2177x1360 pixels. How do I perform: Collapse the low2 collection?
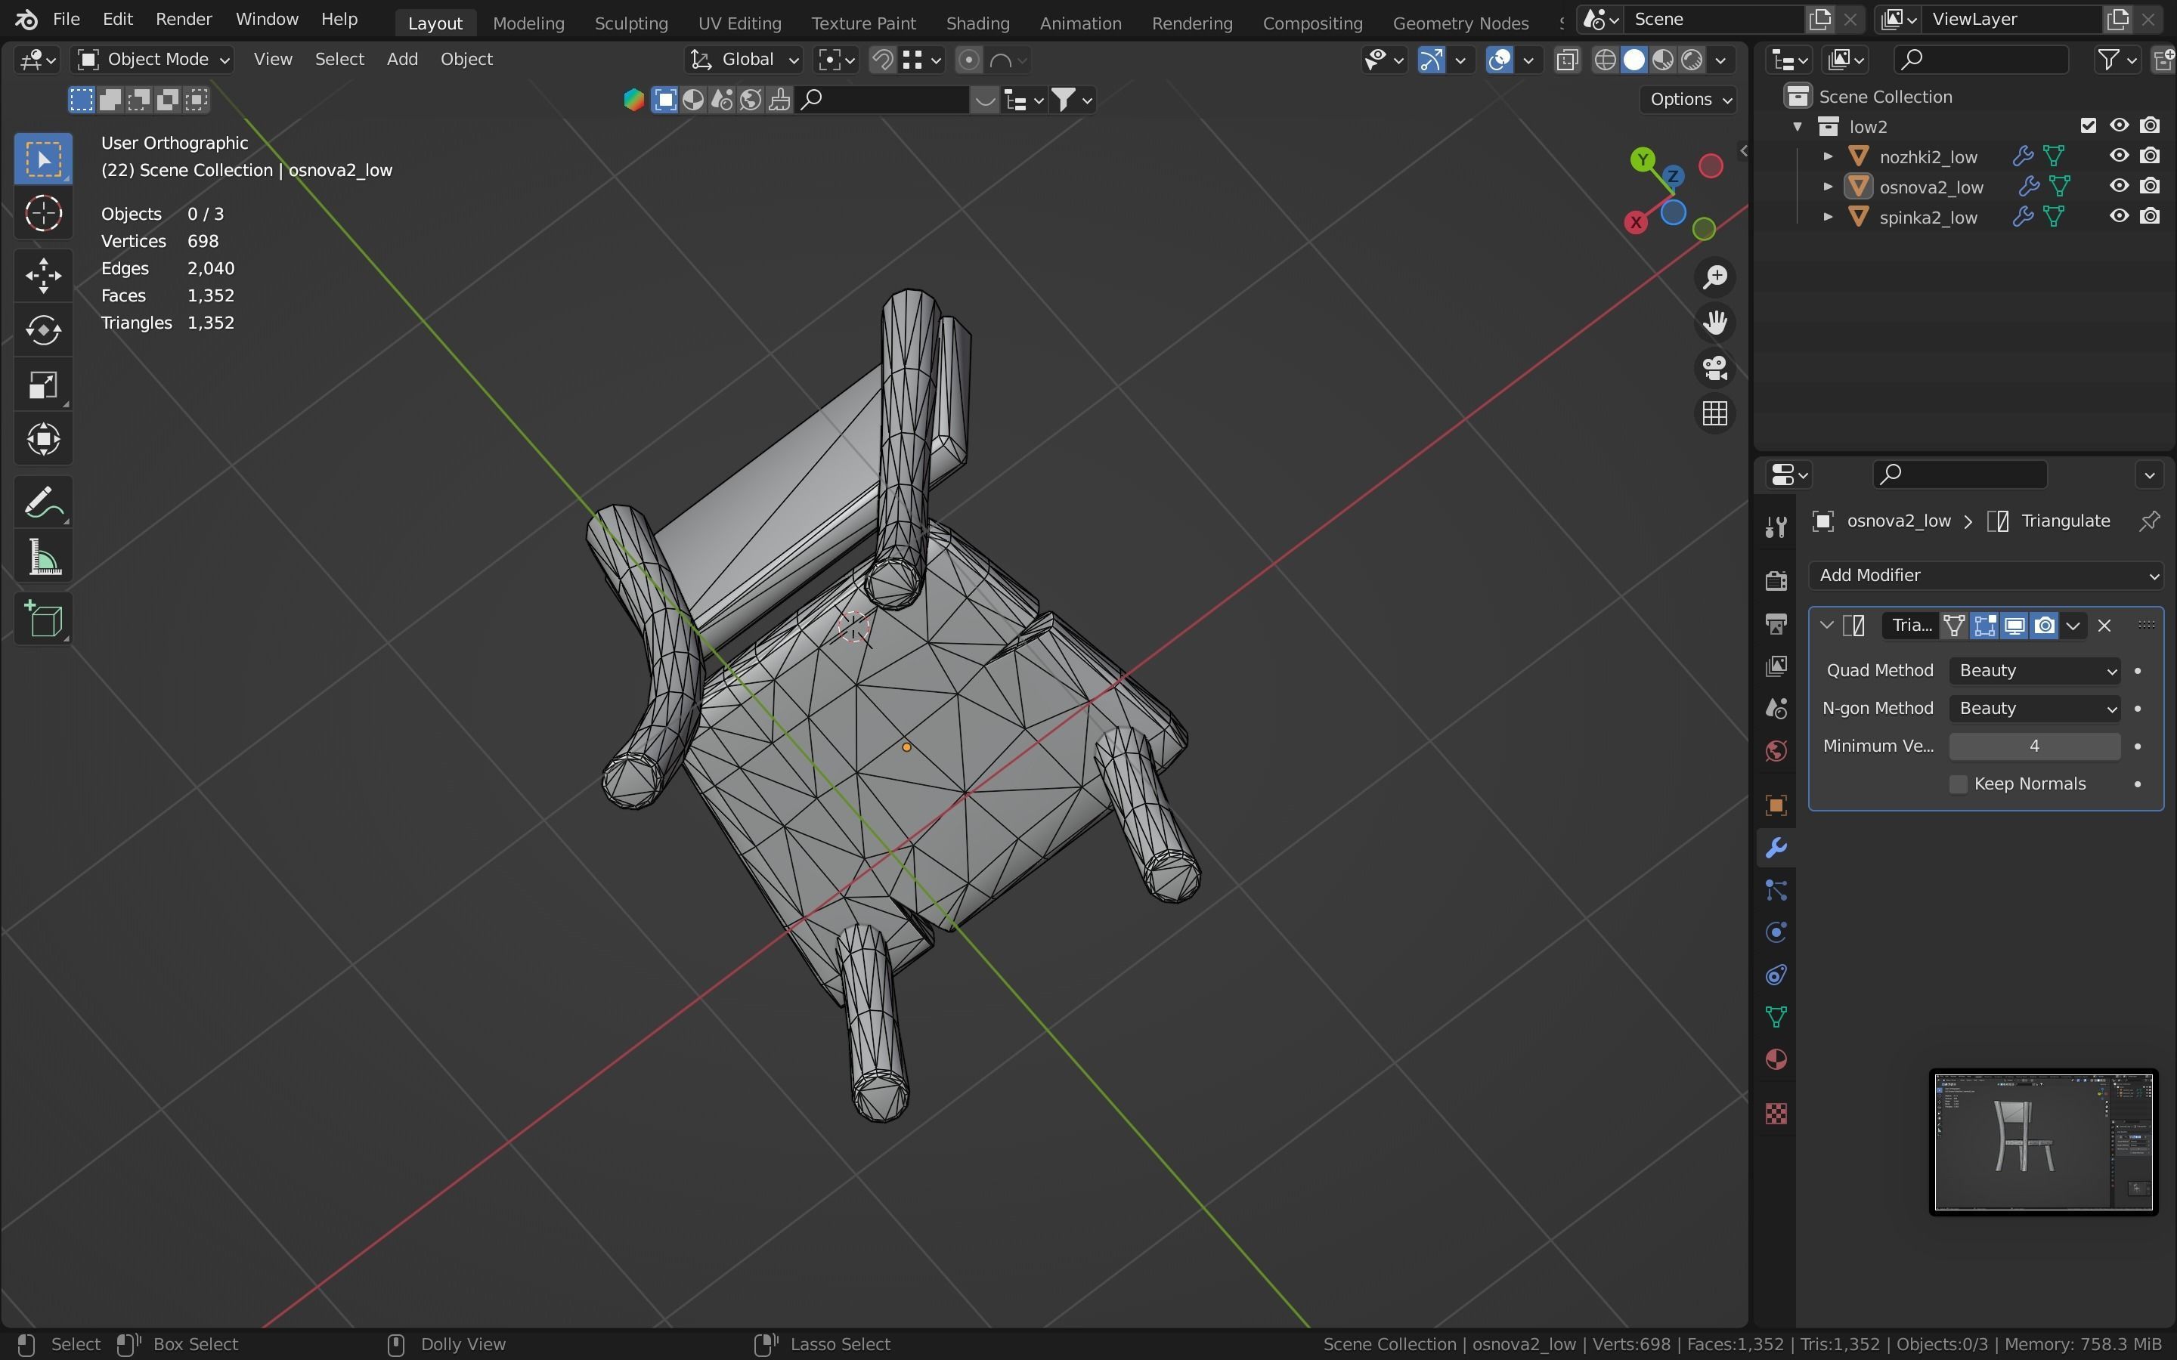(1798, 126)
